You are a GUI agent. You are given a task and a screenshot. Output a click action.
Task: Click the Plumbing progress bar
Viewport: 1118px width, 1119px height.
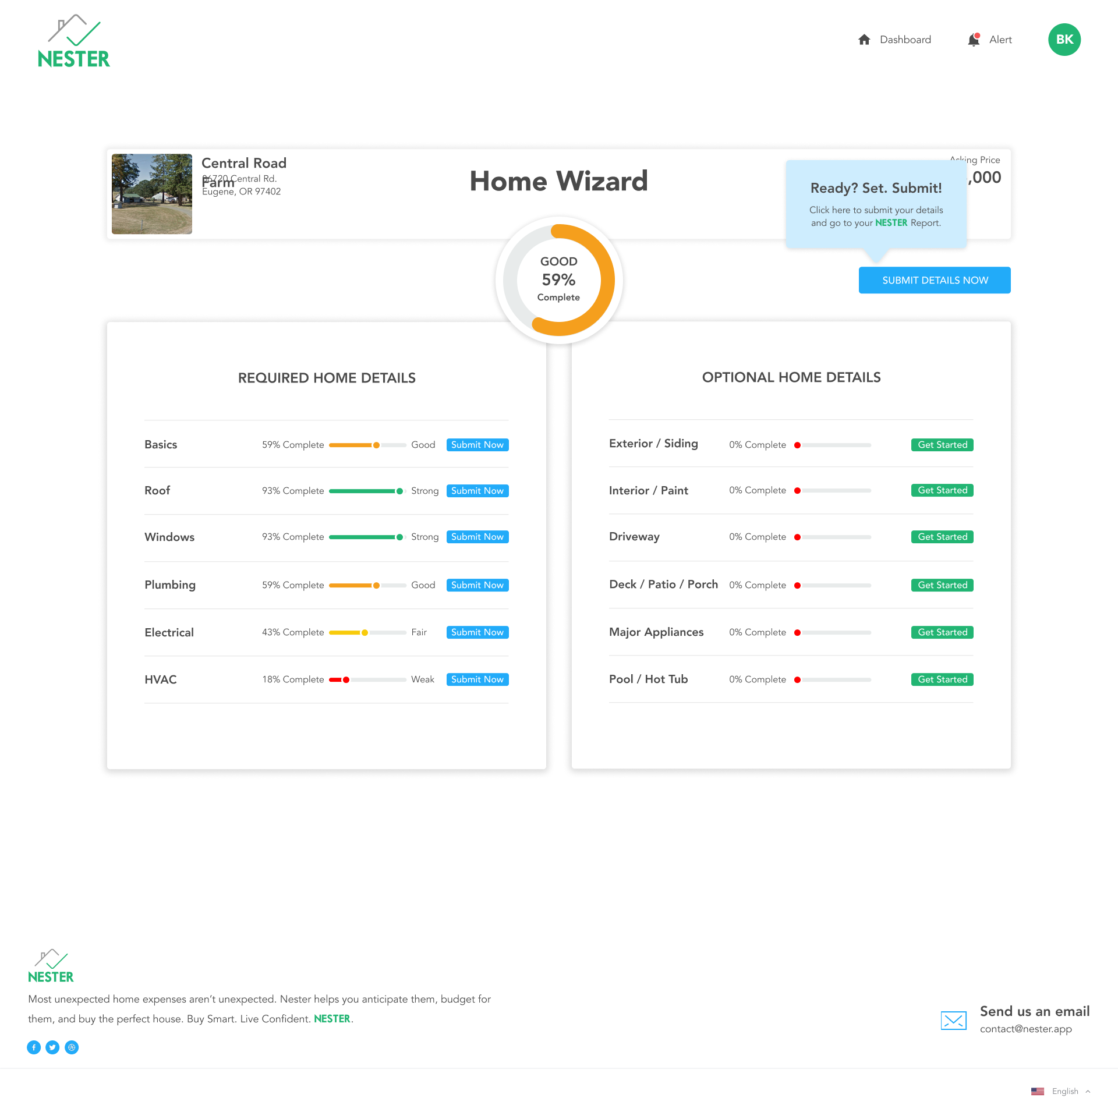367,585
